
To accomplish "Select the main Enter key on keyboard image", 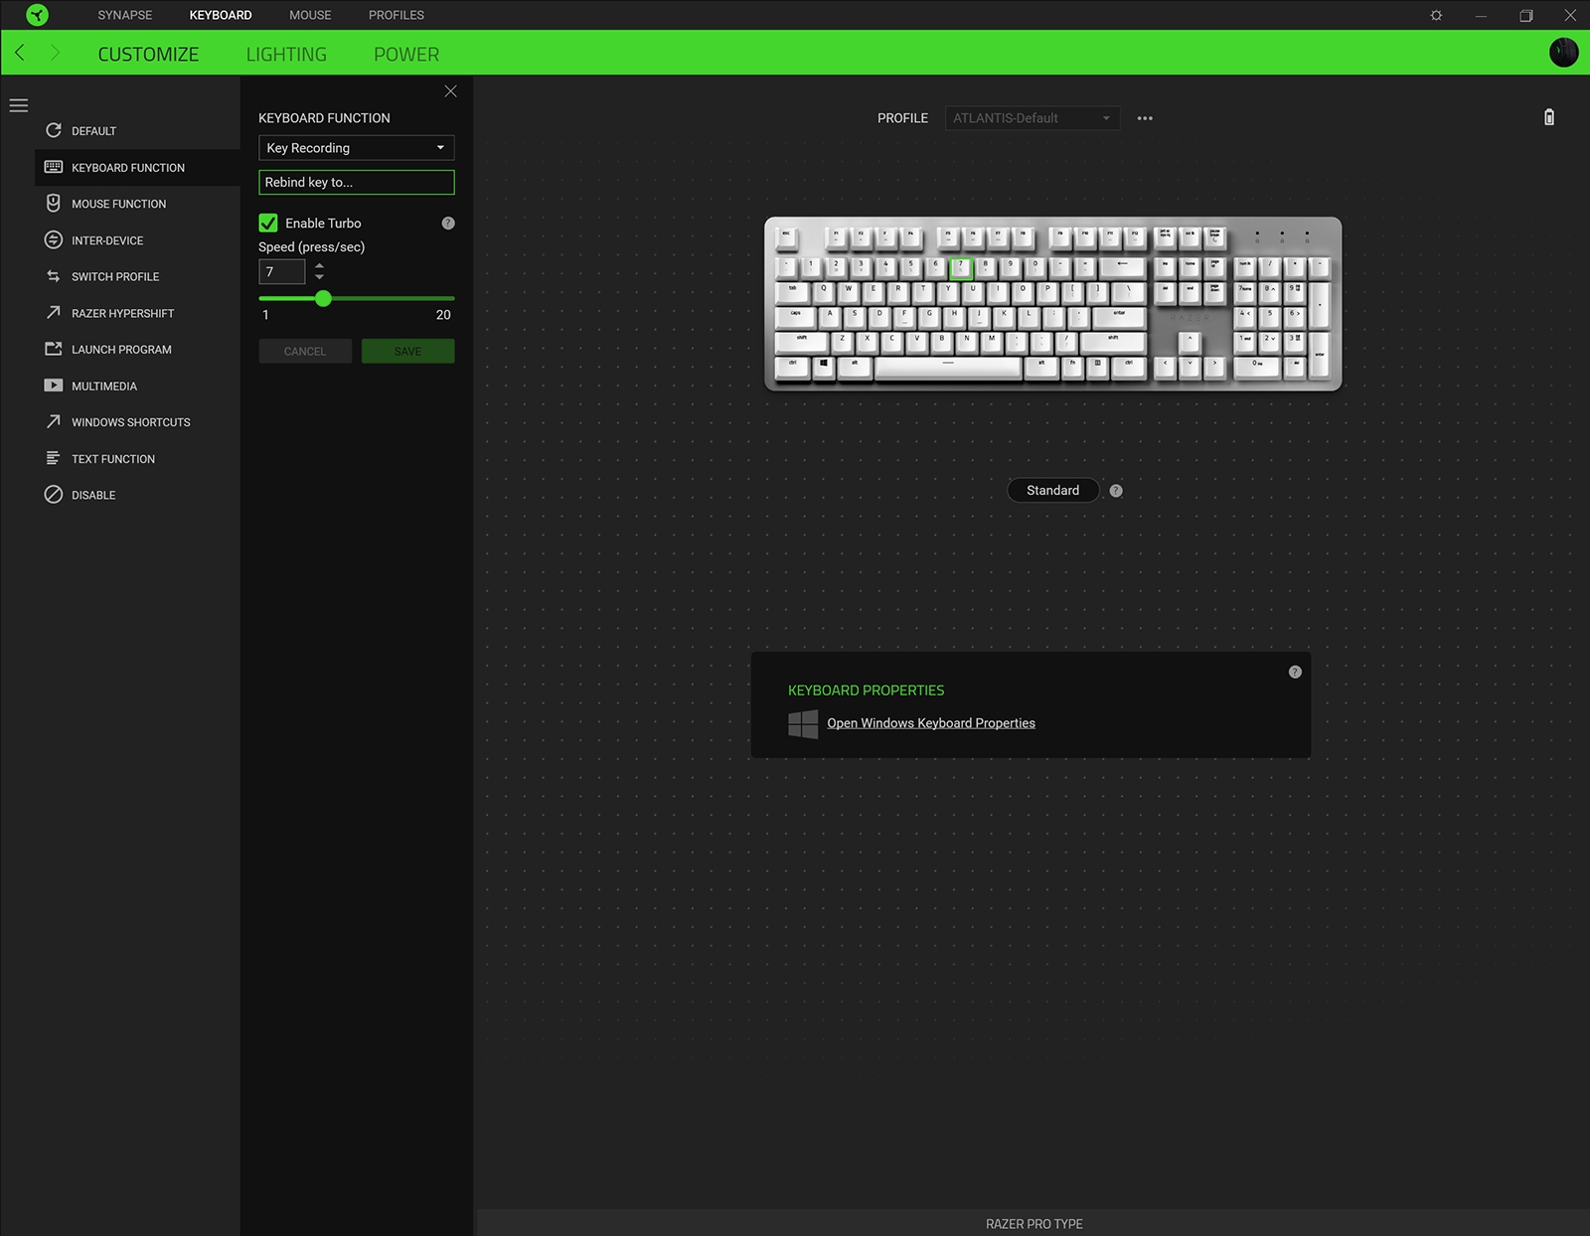I will [x=1119, y=318].
